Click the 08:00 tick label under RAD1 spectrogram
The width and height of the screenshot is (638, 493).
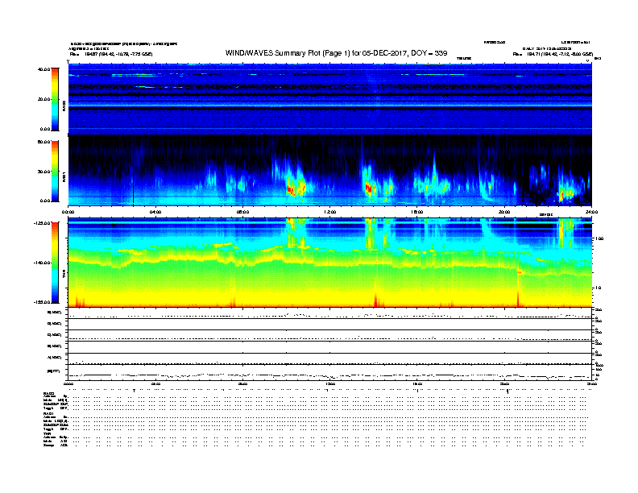[x=242, y=212]
